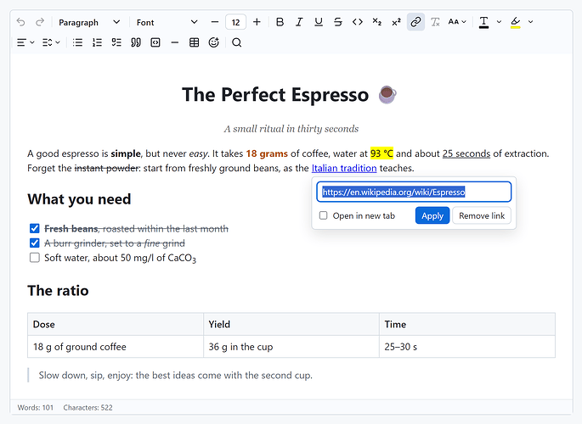Click the active Link toolbar icon
The width and height of the screenshot is (582, 424).
[415, 22]
